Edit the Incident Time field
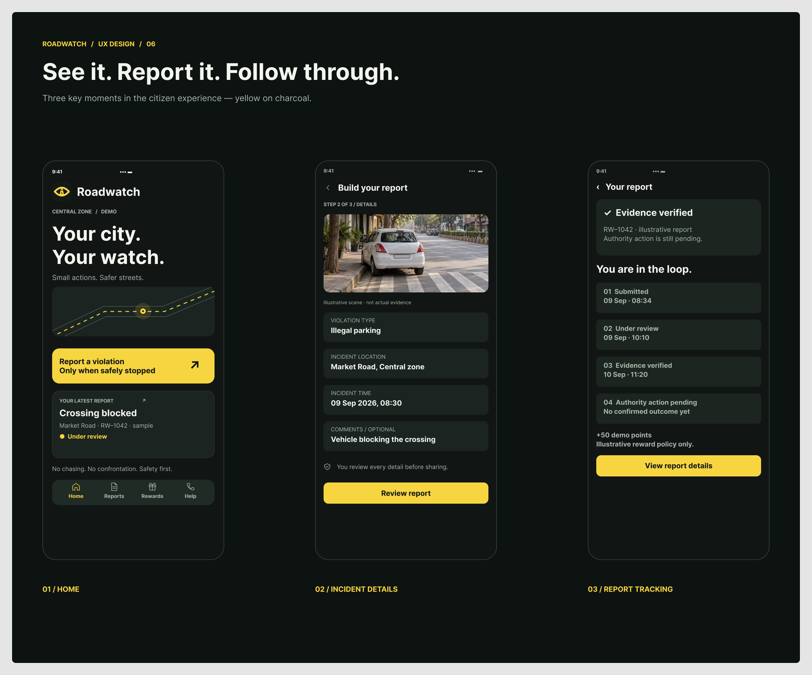Screen dimensions: 812x675 point(406,400)
